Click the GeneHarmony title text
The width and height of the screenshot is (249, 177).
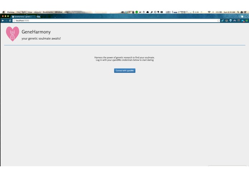tap(36, 32)
